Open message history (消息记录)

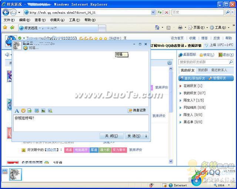(137, 110)
